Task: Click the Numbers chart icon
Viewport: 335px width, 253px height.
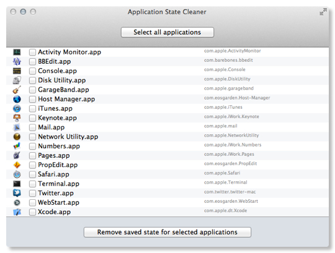Action: (x=17, y=146)
